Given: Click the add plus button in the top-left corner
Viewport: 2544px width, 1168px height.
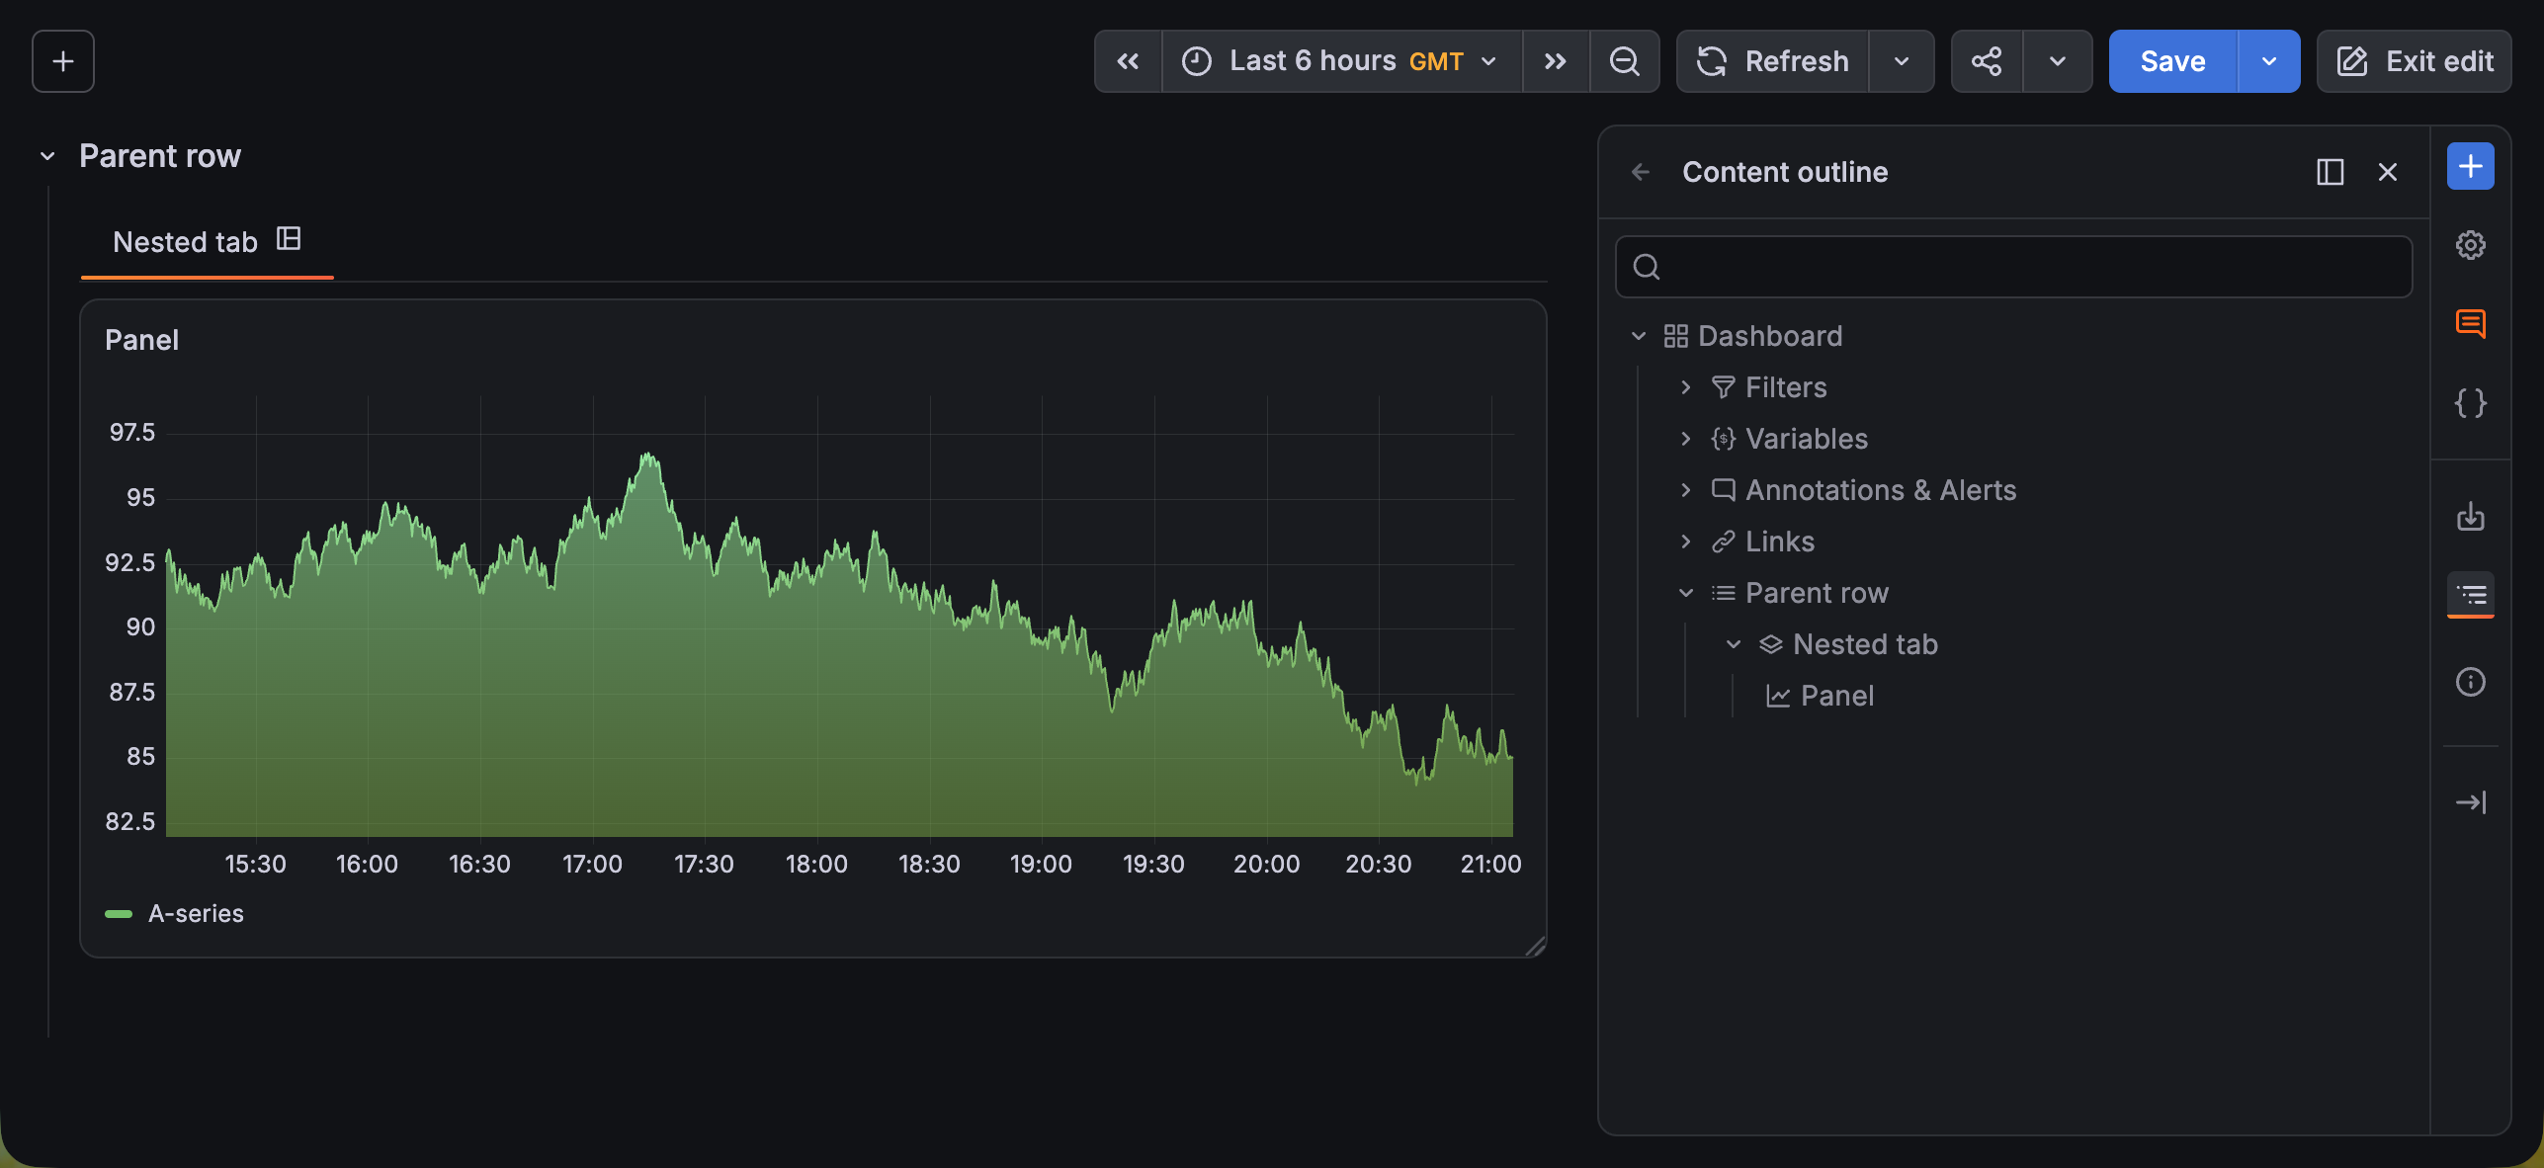Looking at the screenshot, I should 63,61.
